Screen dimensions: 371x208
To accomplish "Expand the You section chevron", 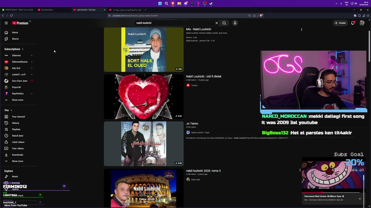I will coord(11,110).
